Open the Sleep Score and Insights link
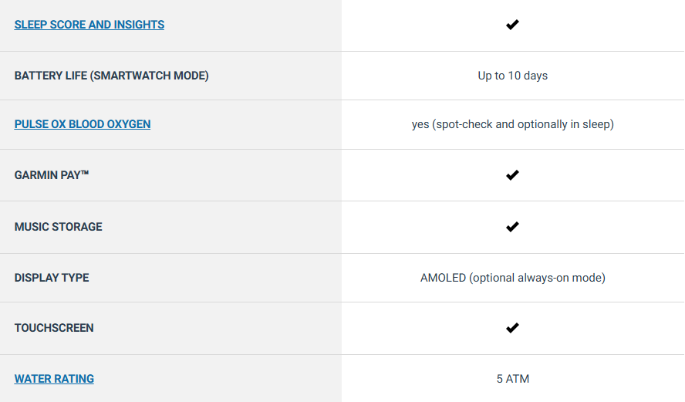 [89, 25]
